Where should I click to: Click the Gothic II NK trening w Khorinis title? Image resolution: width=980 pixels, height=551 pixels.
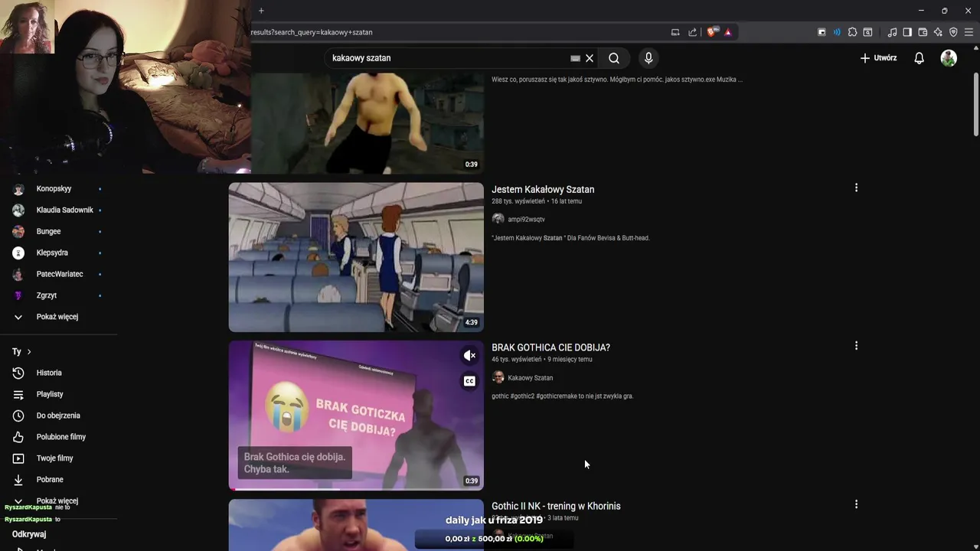click(x=556, y=506)
